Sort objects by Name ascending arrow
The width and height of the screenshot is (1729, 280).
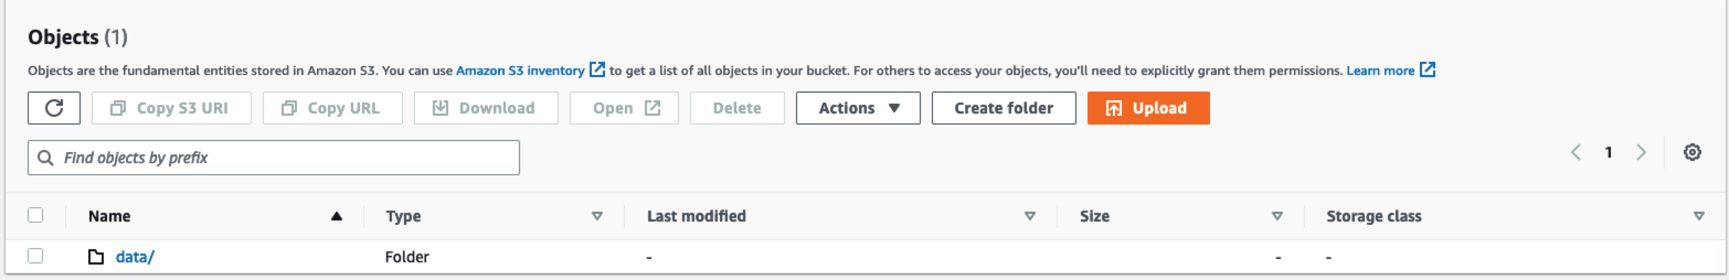click(x=337, y=216)
